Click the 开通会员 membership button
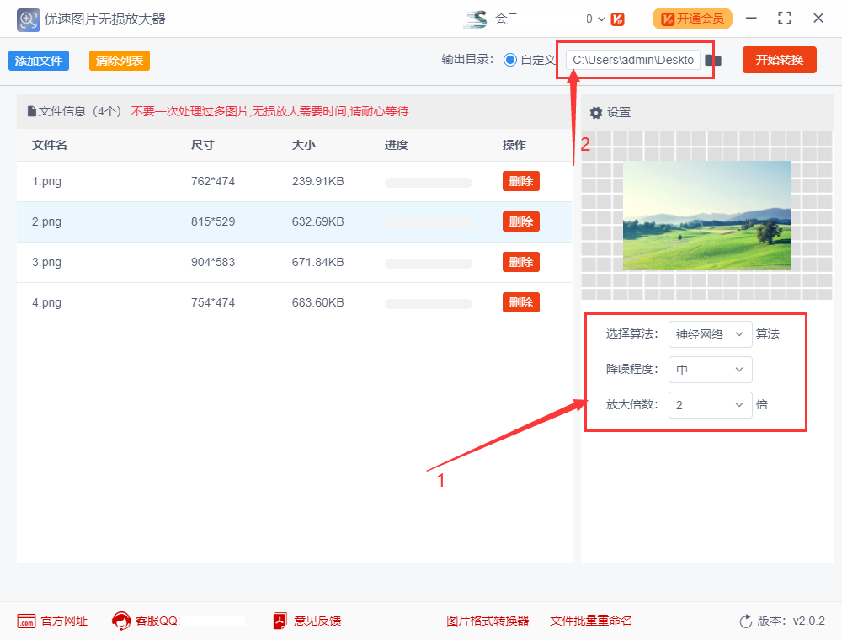Image resolution: width=842 pixels, height=640 pixels. tap(692, 19)
